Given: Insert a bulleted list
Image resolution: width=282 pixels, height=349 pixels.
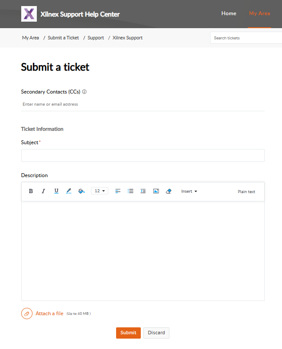Looking at the screenshot, I should pos(130,191).
